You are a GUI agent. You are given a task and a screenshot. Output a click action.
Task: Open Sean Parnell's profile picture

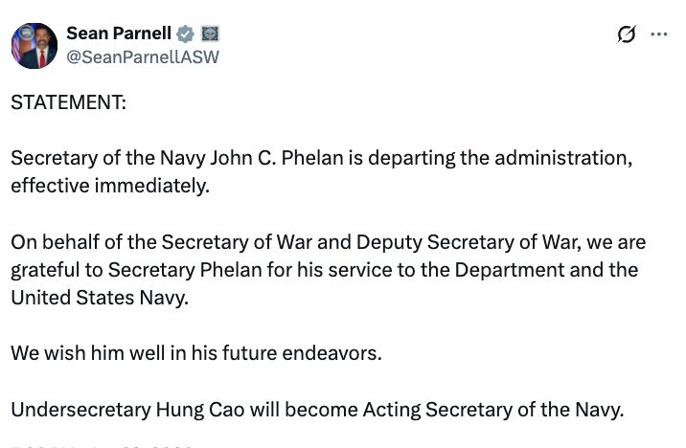click(34, 45)
